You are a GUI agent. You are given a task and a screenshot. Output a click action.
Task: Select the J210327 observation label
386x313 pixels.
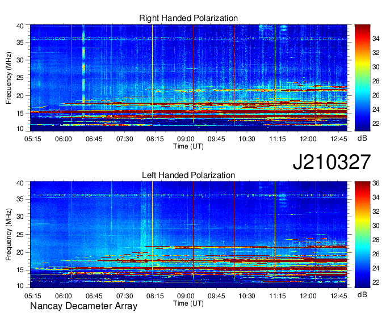click(x=332, y=162)
